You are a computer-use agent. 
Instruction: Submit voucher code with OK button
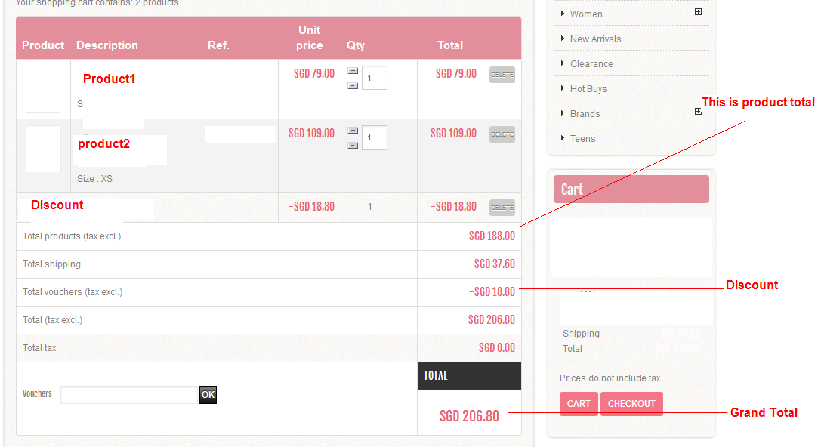click(208, 395)
